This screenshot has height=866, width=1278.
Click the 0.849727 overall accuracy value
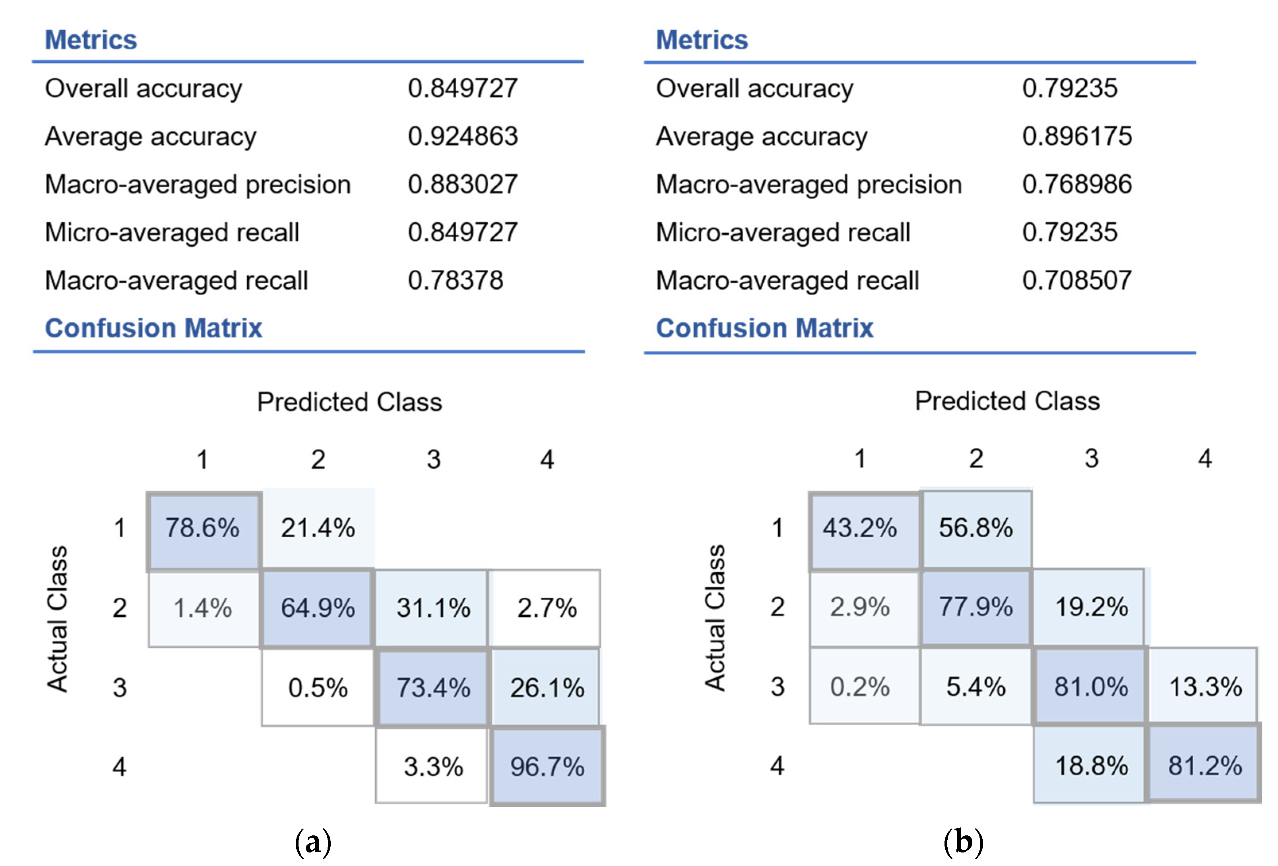tap(462, 89)
